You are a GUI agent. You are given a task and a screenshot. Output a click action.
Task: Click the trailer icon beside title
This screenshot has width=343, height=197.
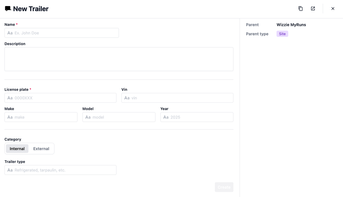click(x=8, y=9)
